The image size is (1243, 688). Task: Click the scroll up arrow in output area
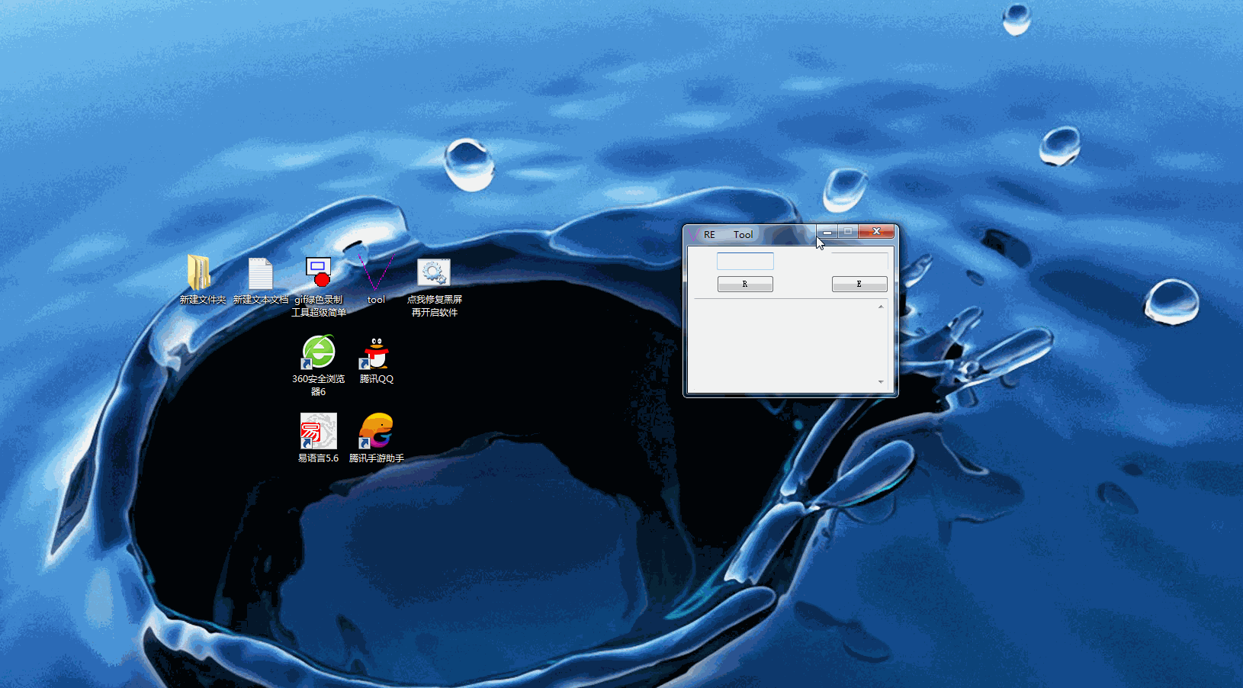tap(881, 307)
